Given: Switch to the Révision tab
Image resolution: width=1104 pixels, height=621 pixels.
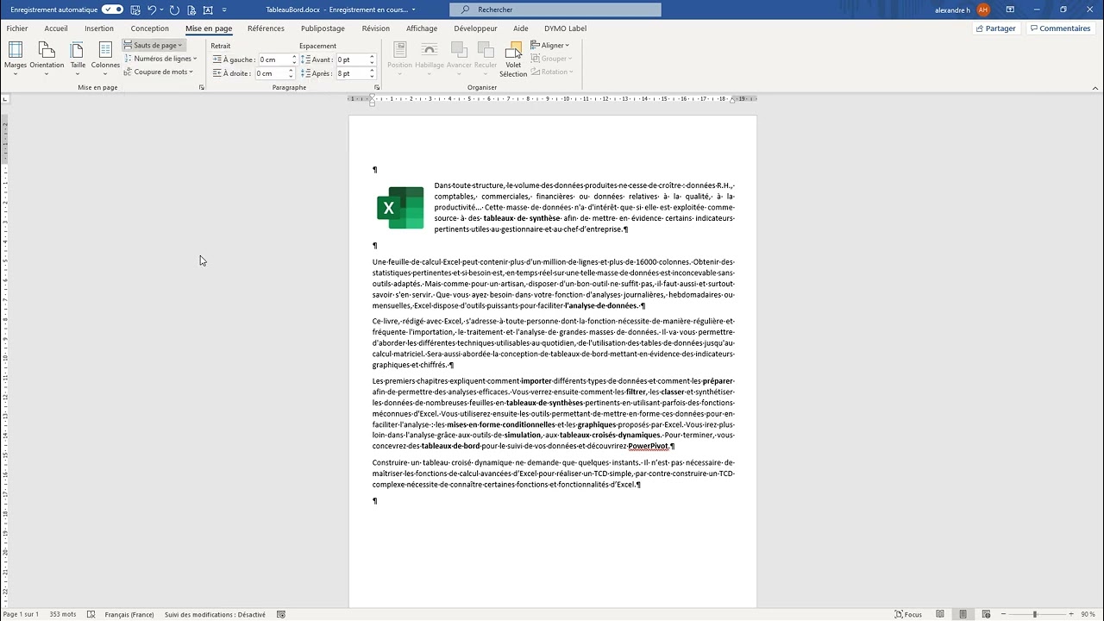Looking at the screenshot, I should coord(376,28).
